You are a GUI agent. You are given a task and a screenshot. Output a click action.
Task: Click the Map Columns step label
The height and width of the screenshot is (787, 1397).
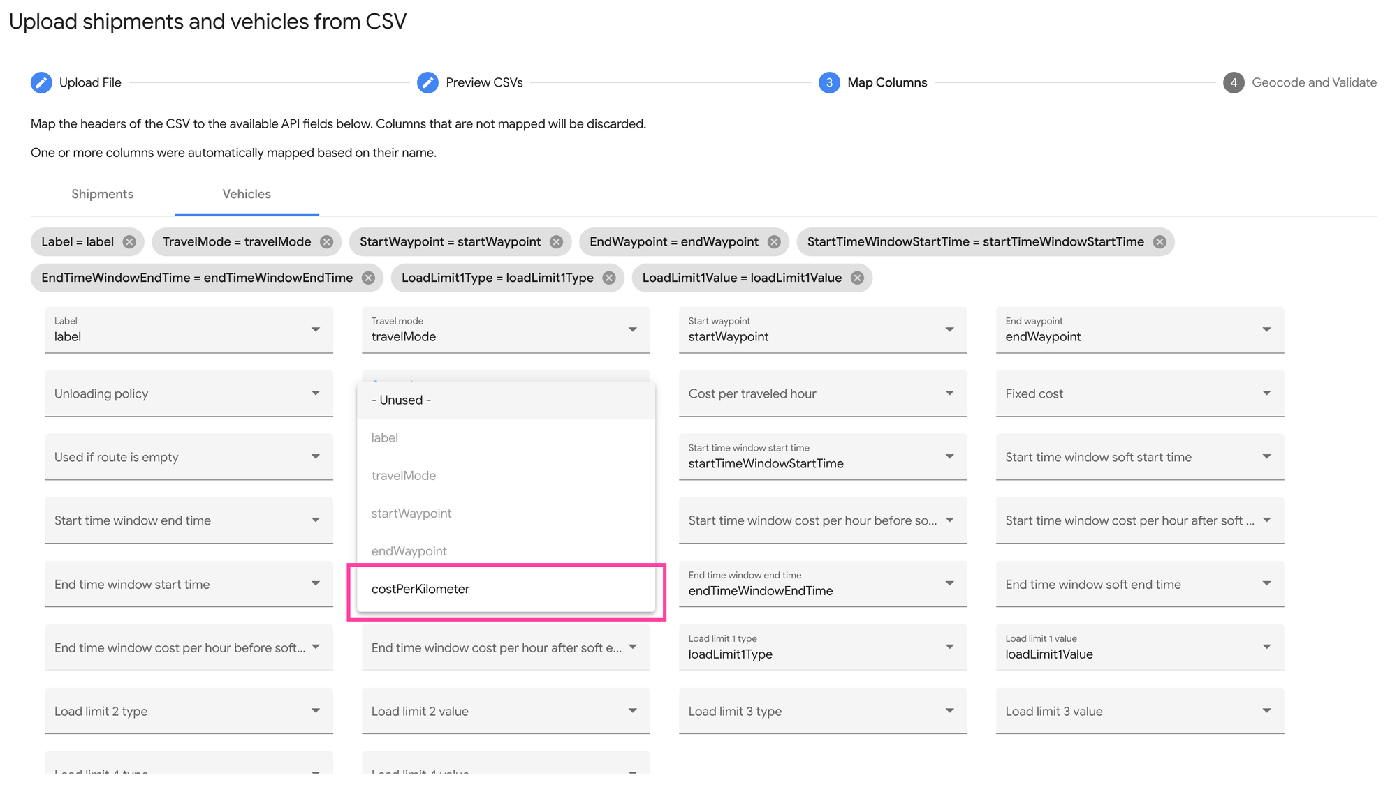[886, 82]
